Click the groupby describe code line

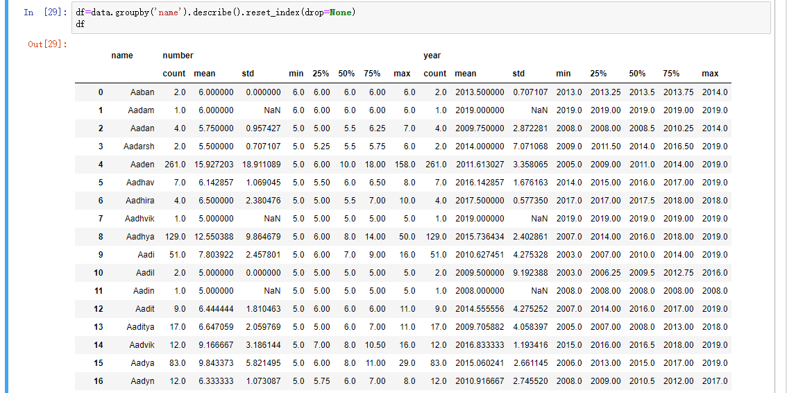point(216,12)
